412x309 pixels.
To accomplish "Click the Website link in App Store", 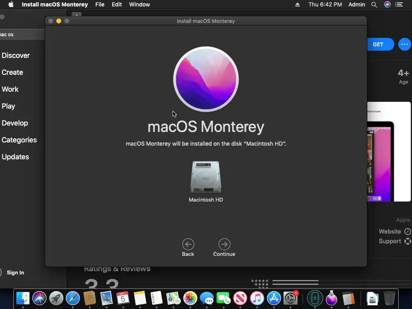I will pyautogui.click(x=394, y=231).
